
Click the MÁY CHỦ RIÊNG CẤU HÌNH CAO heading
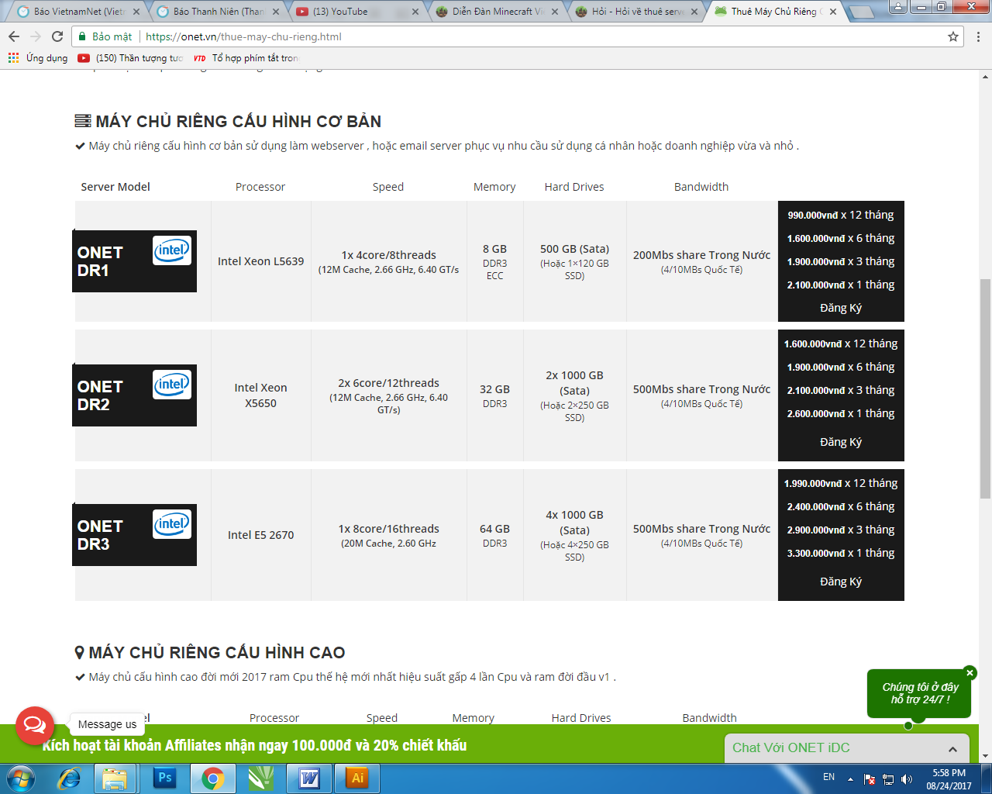click(209, 653)
